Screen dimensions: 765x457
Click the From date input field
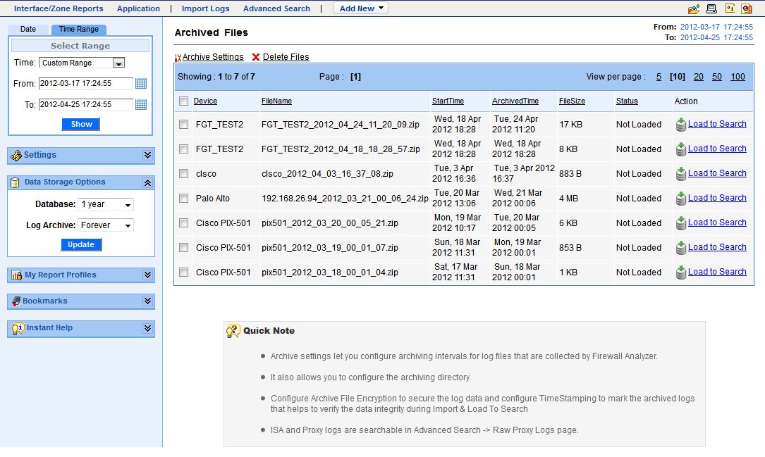click(86, 84)
